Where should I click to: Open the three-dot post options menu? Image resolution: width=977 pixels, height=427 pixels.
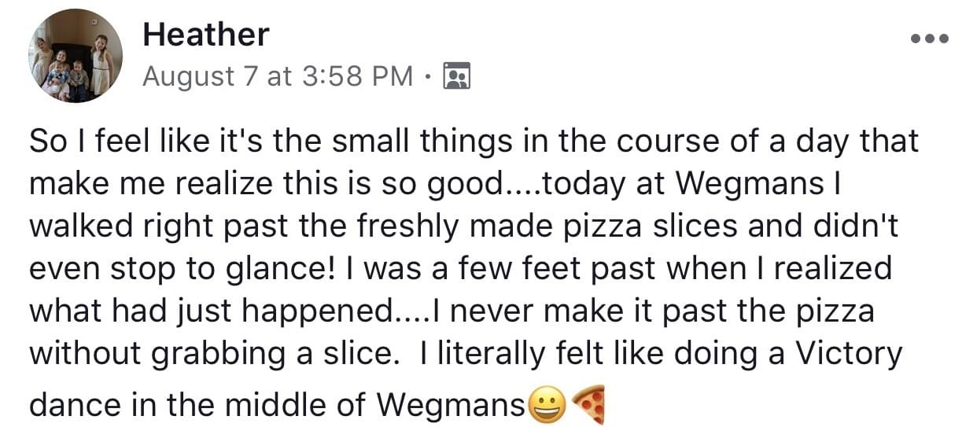(x=929, y=38)
